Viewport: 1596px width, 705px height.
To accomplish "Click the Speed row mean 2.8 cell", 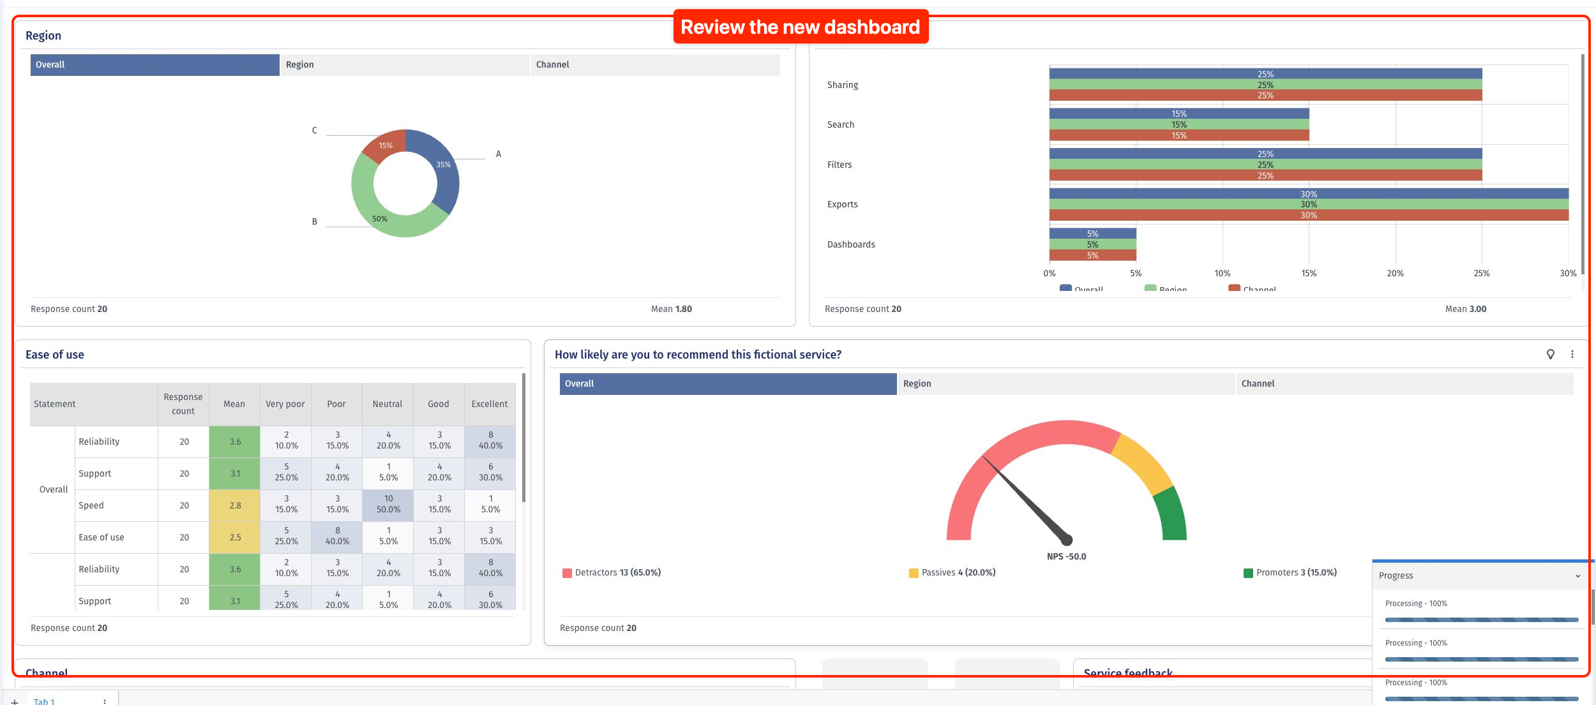I will [235, 505].
